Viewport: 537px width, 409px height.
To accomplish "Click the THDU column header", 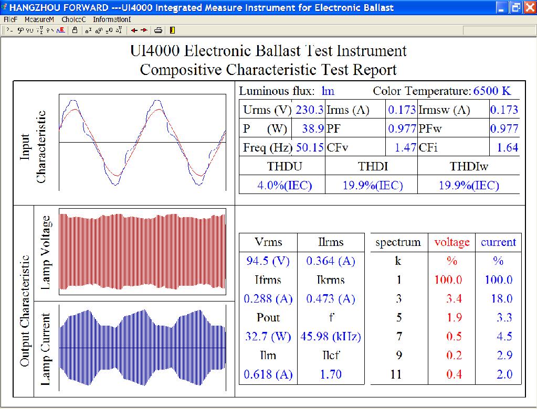I will [285, 167].
